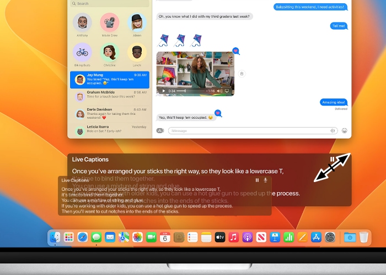Mute the video's volume speaker icon

click(219, 91)
